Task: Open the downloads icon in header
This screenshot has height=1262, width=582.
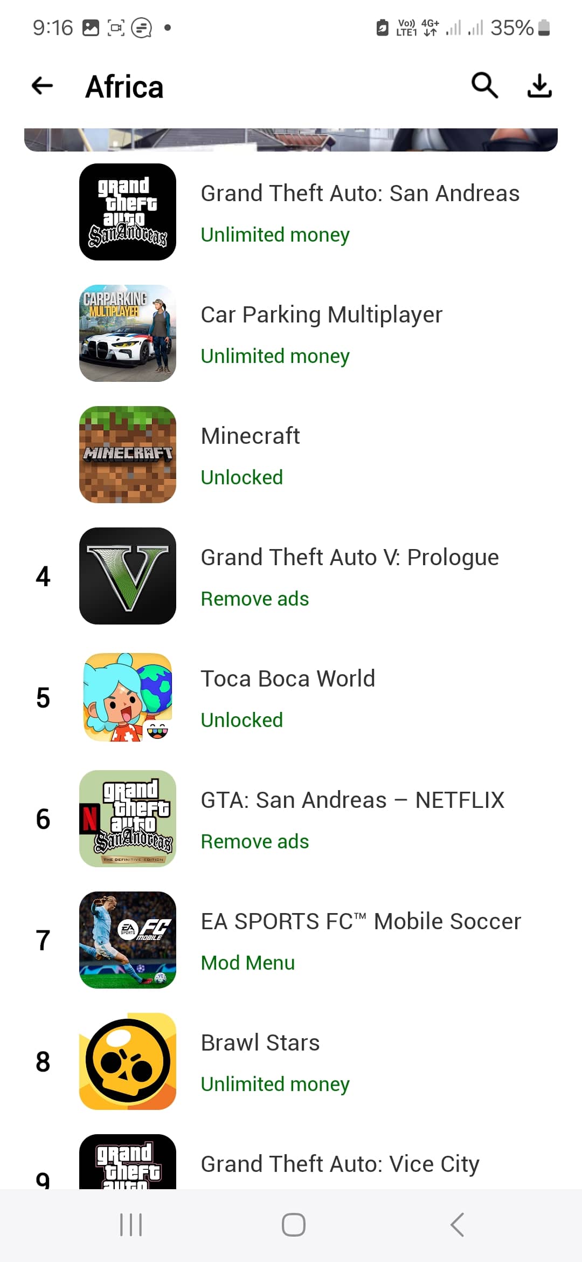Action: (x=539, y=86)
